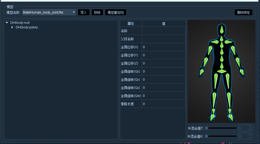Collapse the DHIbody:root tree node

point(7,23)
